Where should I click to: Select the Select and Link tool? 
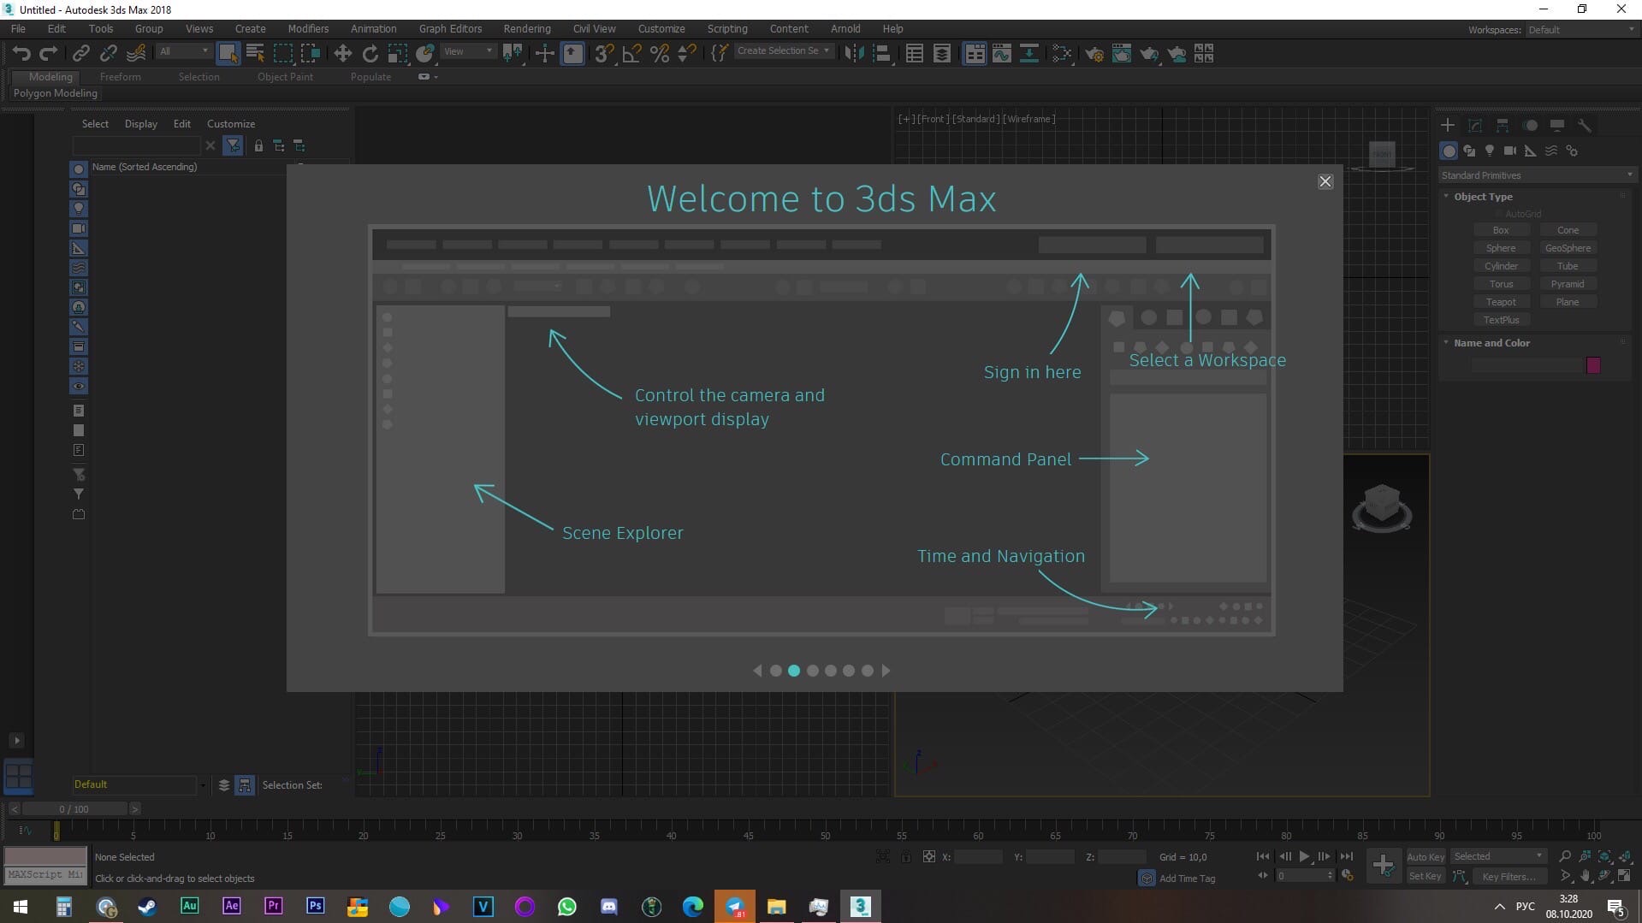click(80, 53)
